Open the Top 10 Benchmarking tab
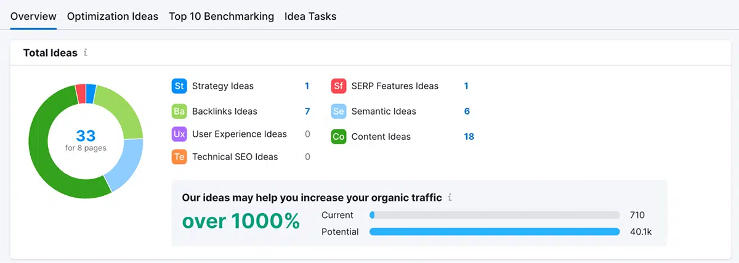Viewport: 739px width, 263px height. point(222,17)
